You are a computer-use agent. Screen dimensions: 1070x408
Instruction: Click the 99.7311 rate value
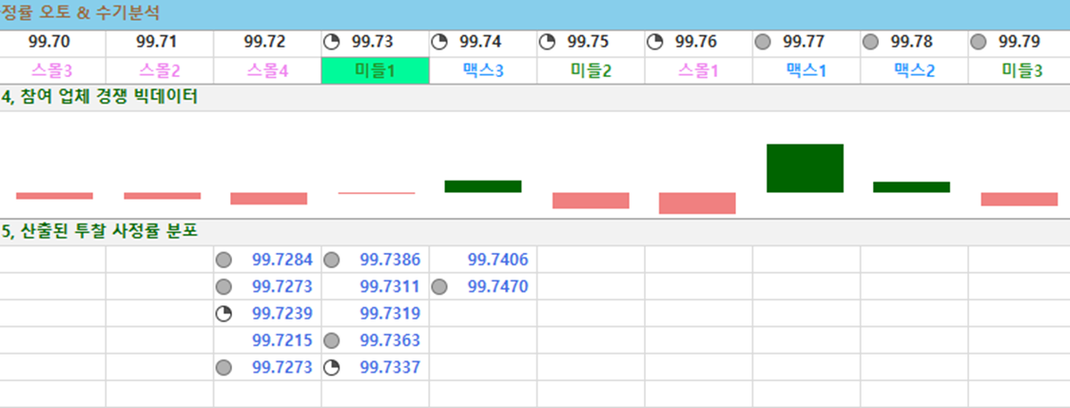[x=390, y=286]
